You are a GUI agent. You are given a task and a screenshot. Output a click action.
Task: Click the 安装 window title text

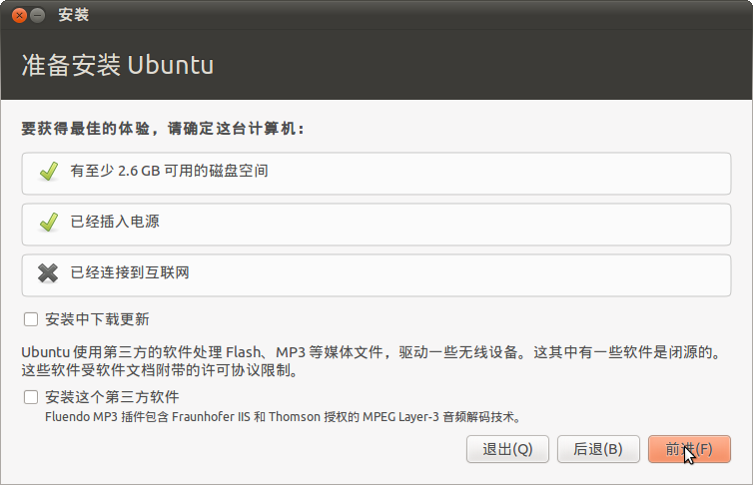point(74,15)
